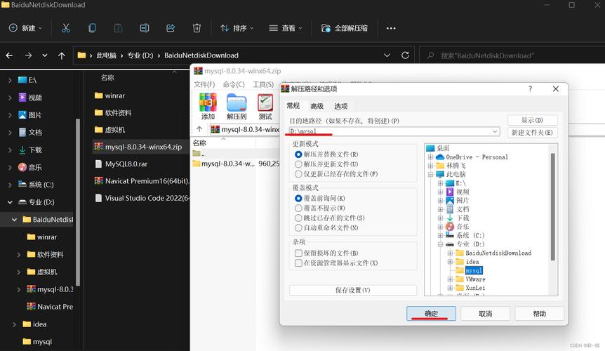Viewport: 605px width, 351px height.
Task: Select 解压并替换文件(R) radio
Action: point(298,154)
